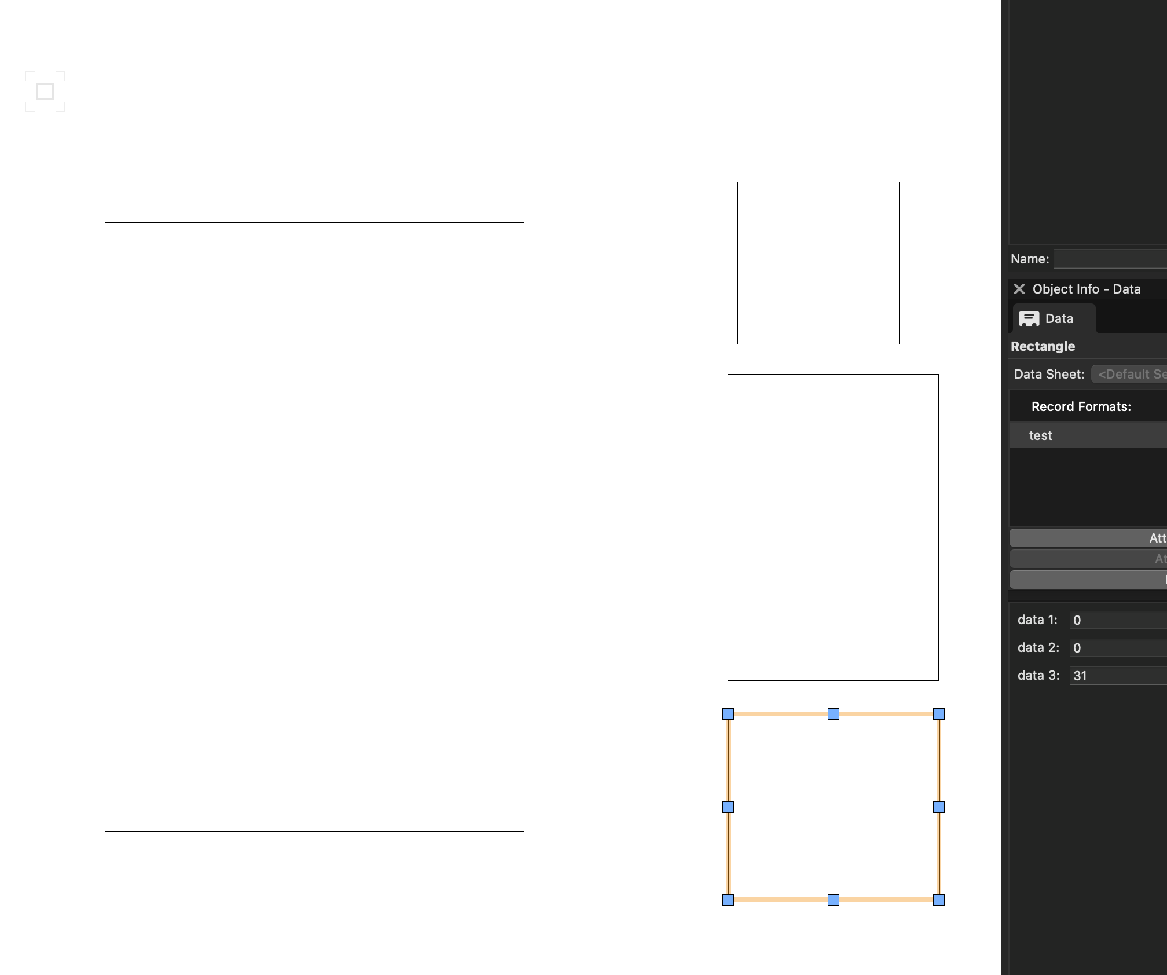
Task: Click the top-right selection handle
Action: click(x=939, y=714)
